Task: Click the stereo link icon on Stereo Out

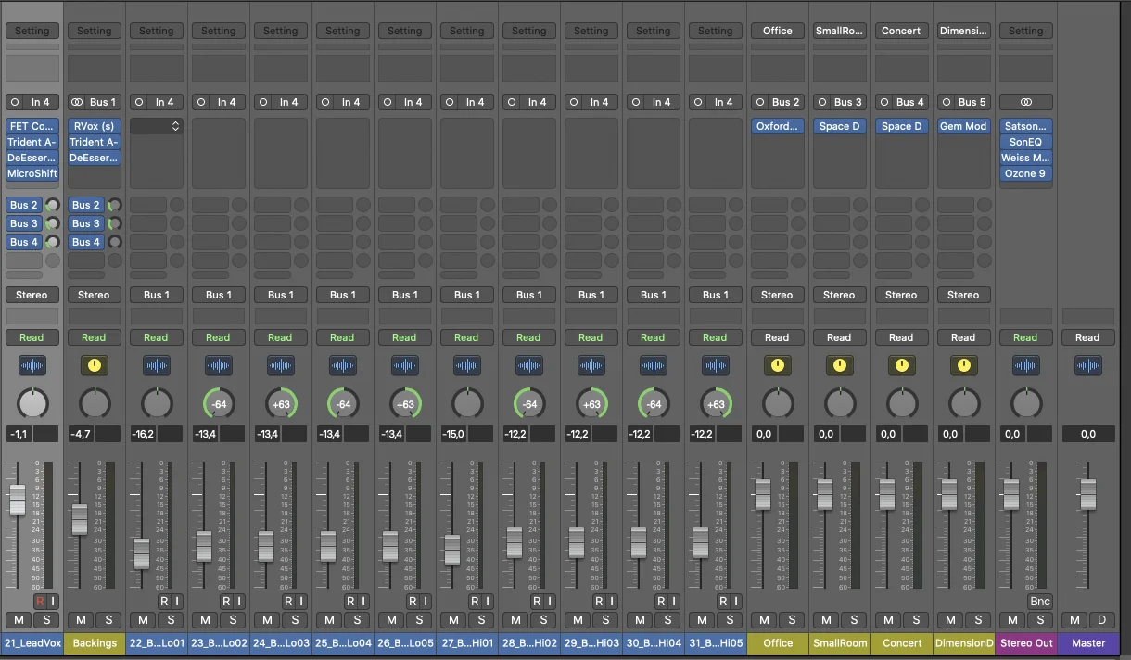Action: pos(1026,102)
